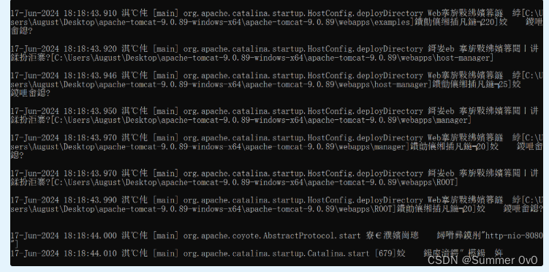Click the 18:18:43.990 timestamp in the log
The width and height of the screenshot is (549, 272).
click(x=90, y=200)
